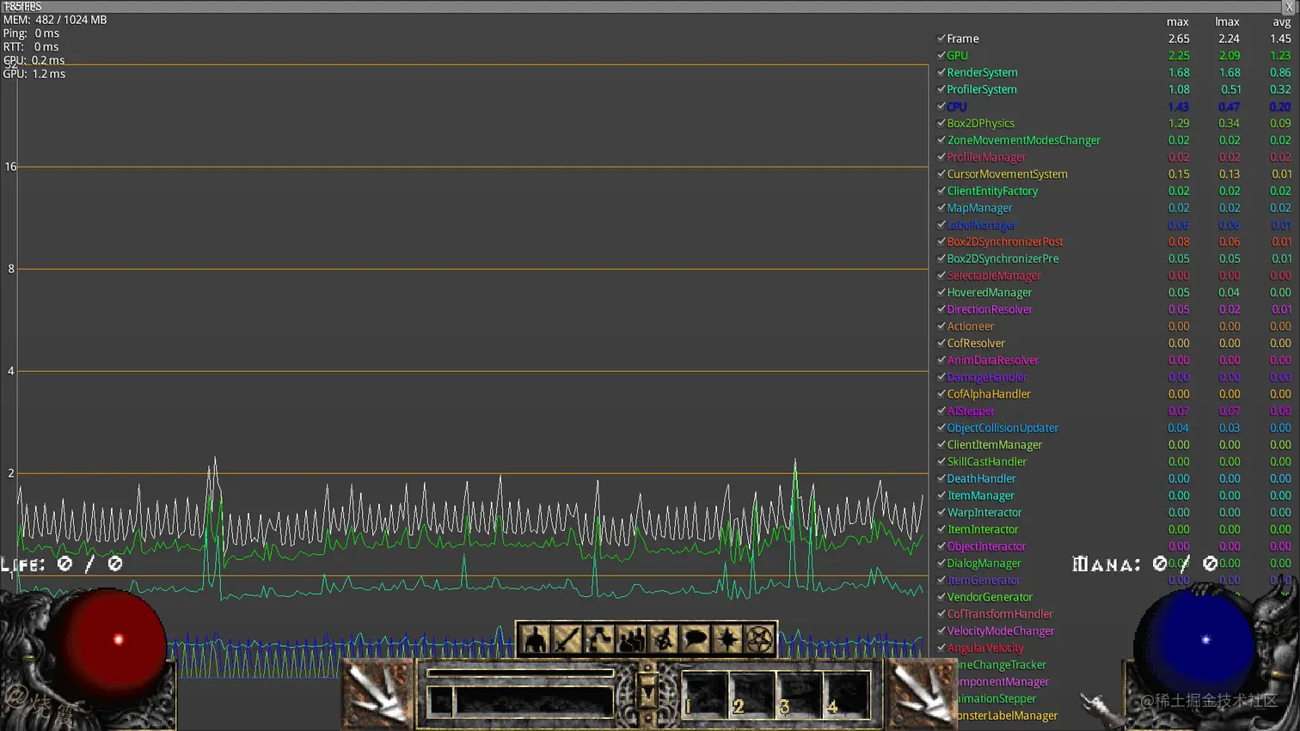
Task: Disable the Box2DPhysics checkbox
Action: pyautogui.click(x=941, y=123)
